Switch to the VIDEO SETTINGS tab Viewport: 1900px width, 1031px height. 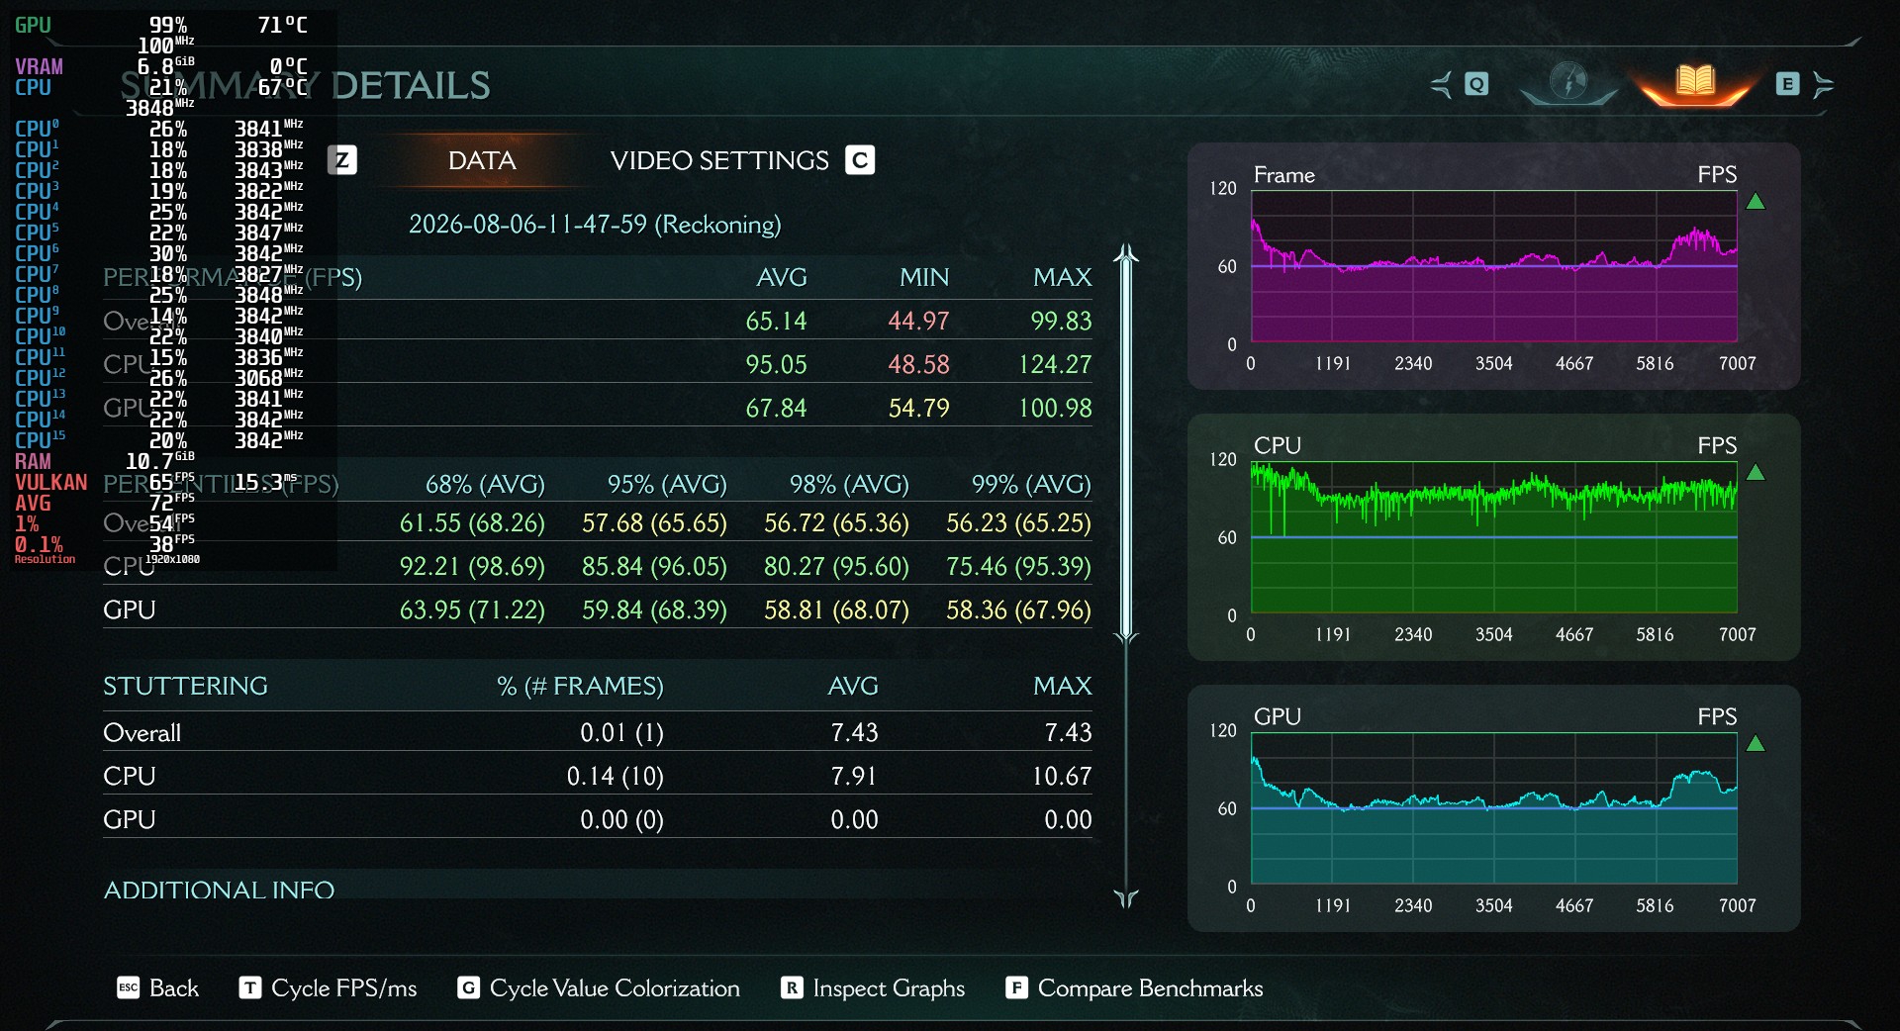(x=719, y=160)
